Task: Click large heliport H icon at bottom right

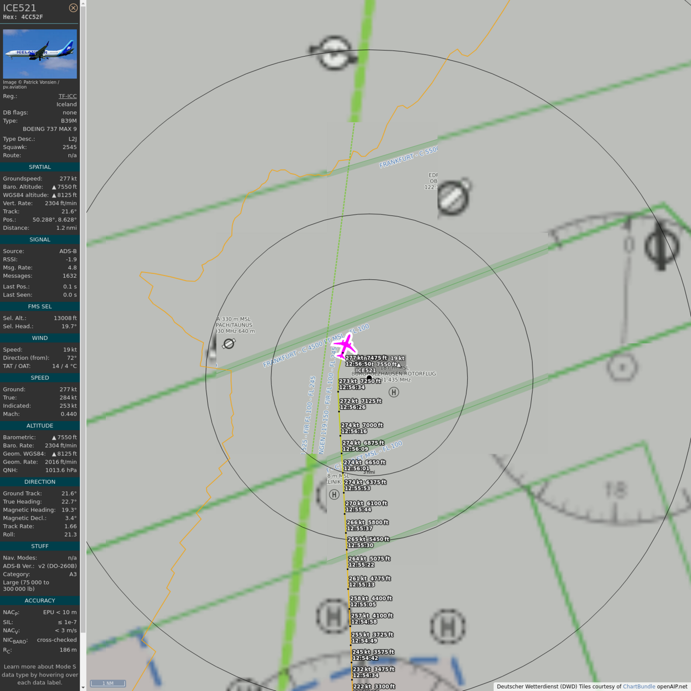Action: 447,626
